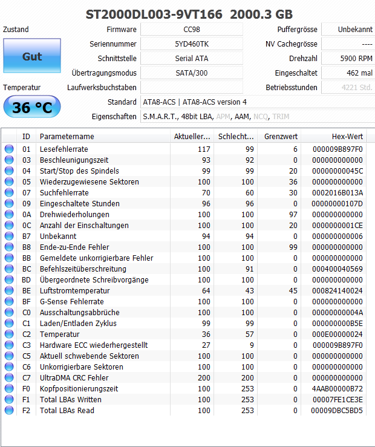The height and width of the screenshot is (447, 375).
Task: Click status orb for Drehwiederholungen row
Action: coord(9,214)
